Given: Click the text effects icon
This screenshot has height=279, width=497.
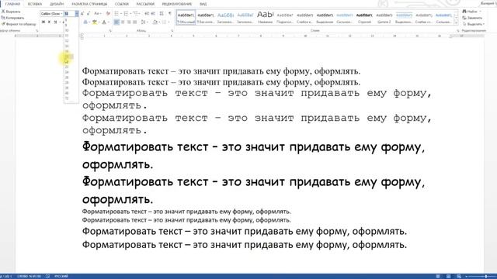Looking at the screenshot, I should pyautogui.click(x=85, y=22).
